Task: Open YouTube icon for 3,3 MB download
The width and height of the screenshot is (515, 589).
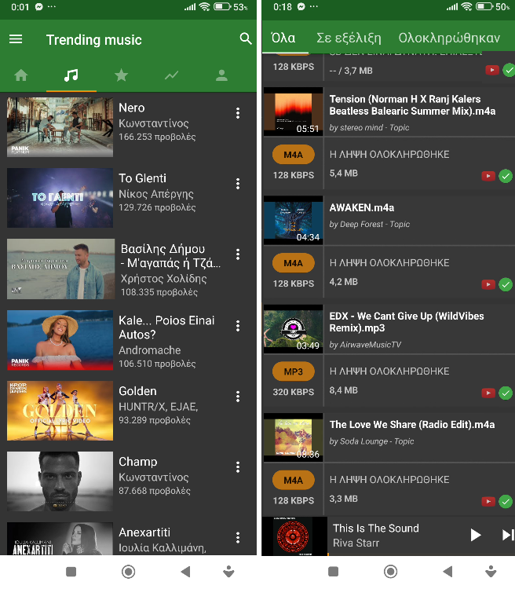Action: (488, 502)
